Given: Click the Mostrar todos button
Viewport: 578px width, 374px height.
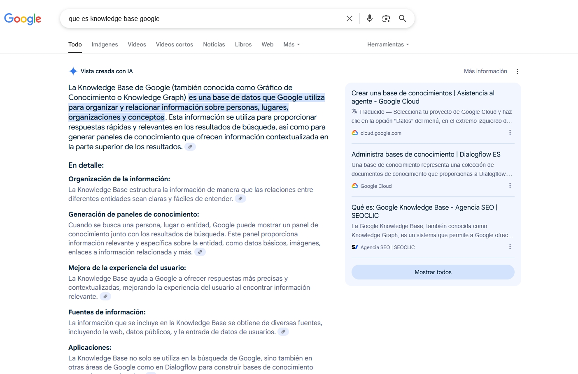Looking at the screenshot, I should pos(433,272).
